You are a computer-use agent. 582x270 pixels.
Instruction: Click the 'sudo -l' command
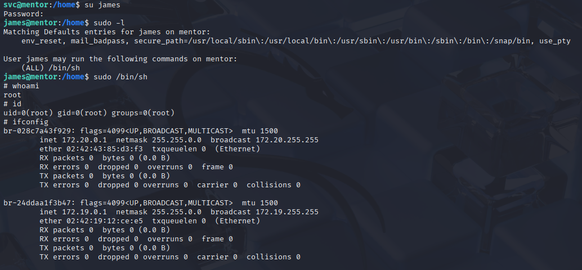[x=109, y=23]
